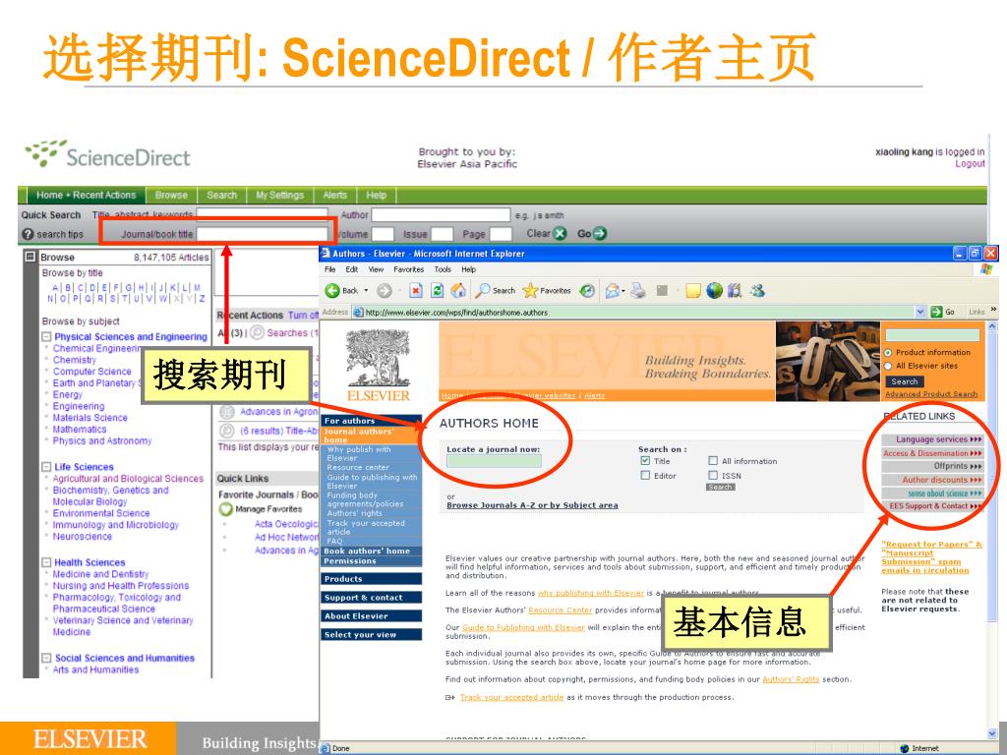Viewport: 1007px width, 755px height.
Task: Check the Editor search checkbox
Action: [645, 476]
